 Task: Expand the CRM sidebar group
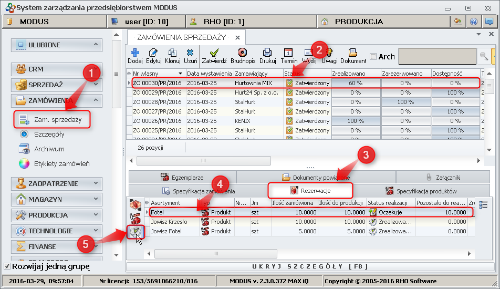57,69
